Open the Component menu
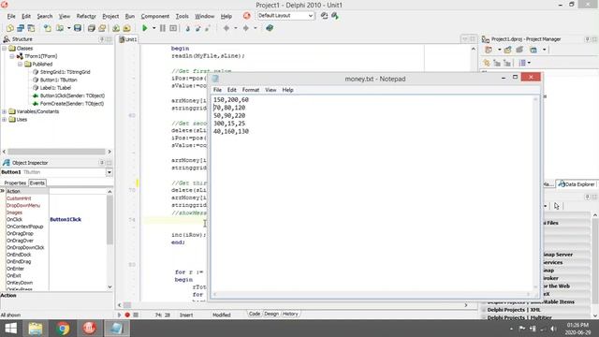Viewport: 599px width, 337px height. tap(154, 16)
